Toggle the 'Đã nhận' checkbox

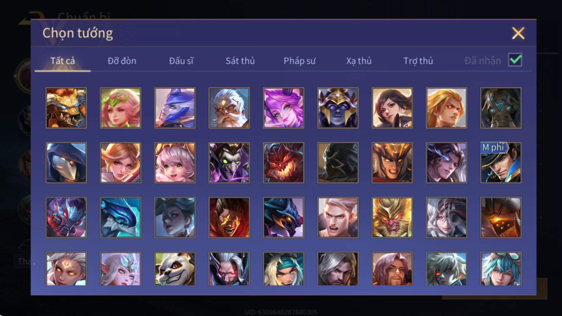(515, 60)
